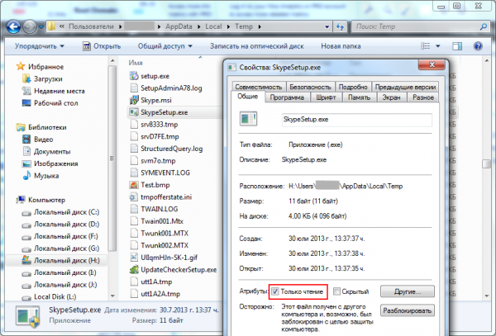
Task: Select SkypeSetup.exe in the file list
Action: point(165,112)
